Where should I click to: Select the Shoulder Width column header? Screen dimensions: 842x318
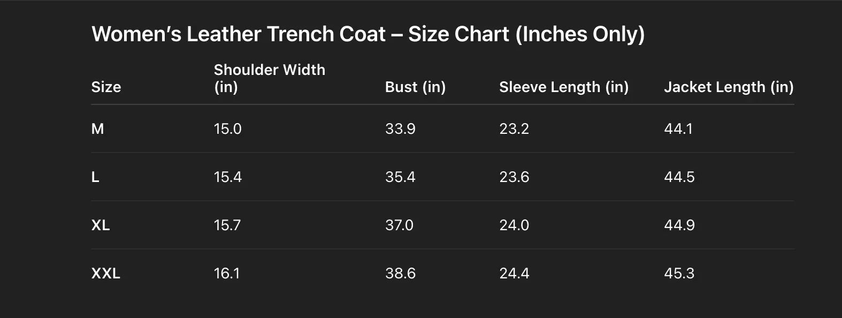tap(269, 78)
